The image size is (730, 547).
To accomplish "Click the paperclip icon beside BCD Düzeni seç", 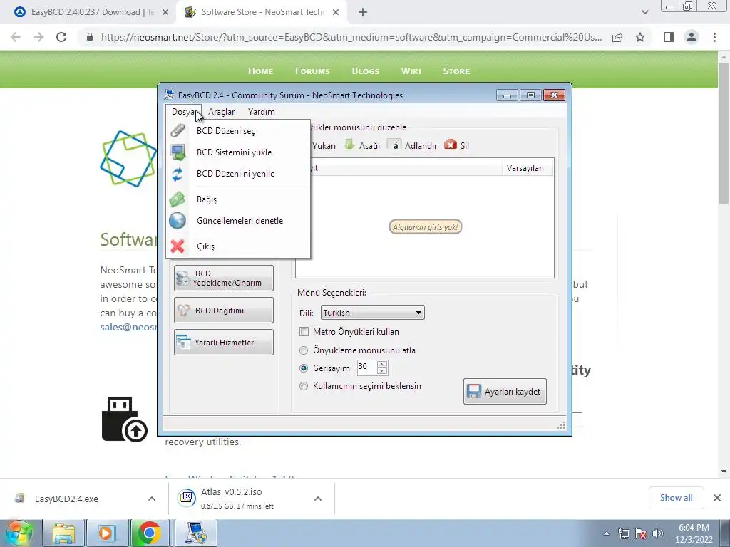I will point(178,131).
